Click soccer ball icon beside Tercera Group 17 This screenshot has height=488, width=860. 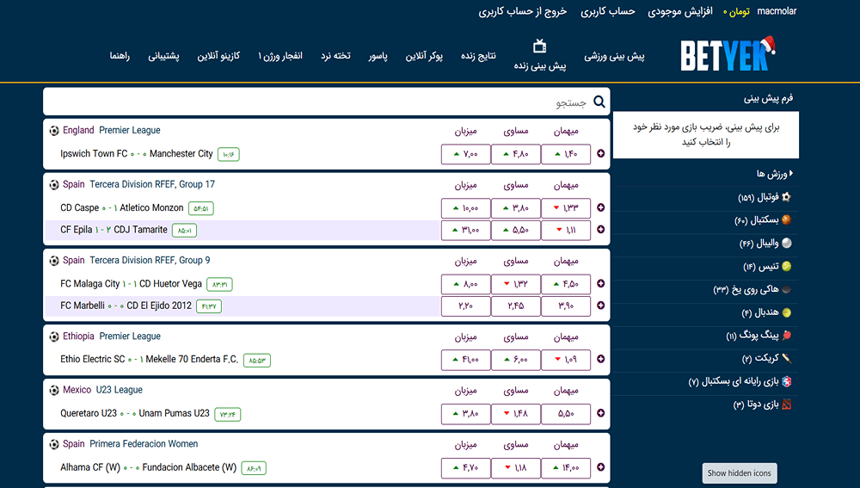(53, 185)
